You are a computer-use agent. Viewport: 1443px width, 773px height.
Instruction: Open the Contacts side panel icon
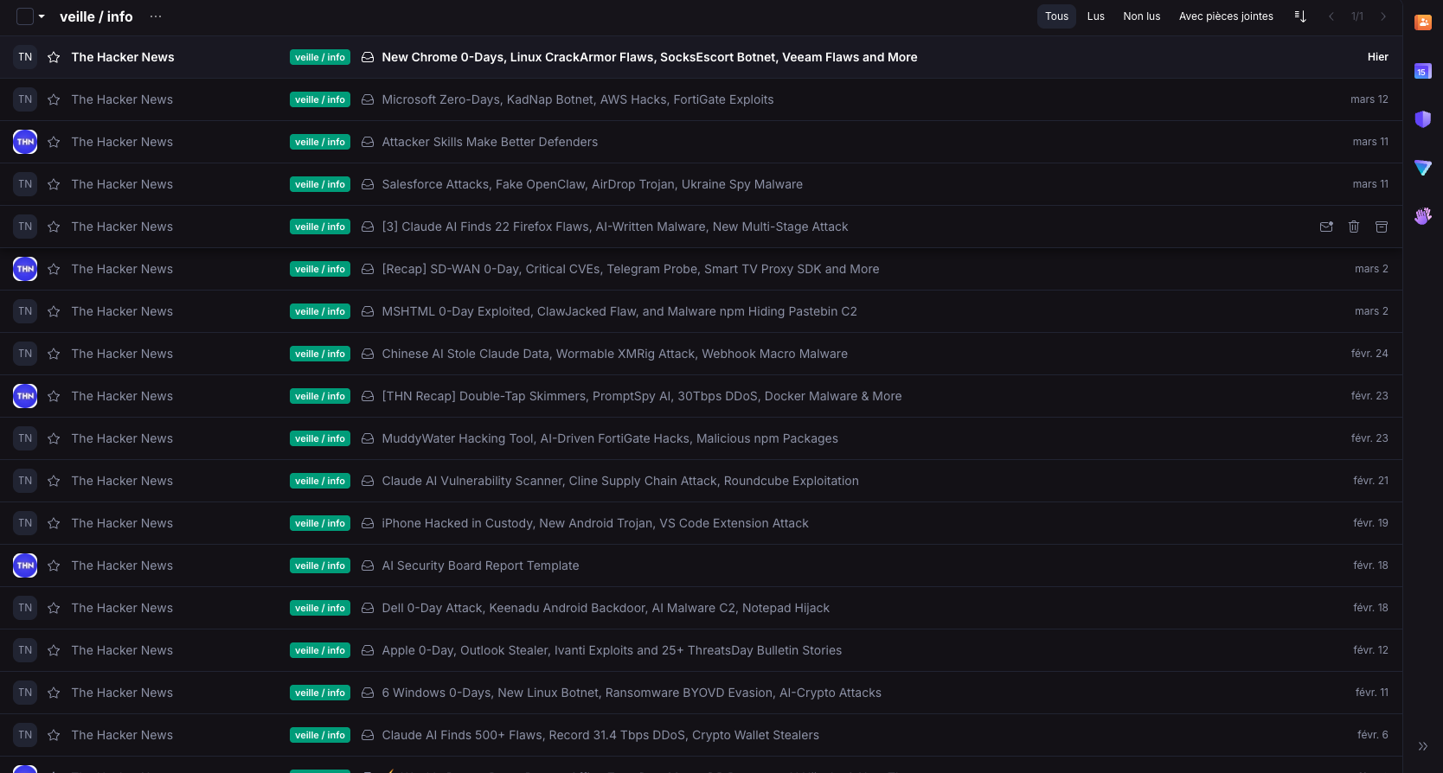click(1423, 22)
